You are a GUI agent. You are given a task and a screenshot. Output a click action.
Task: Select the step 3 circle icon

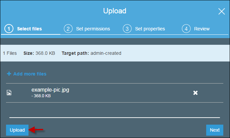(127, 29)
